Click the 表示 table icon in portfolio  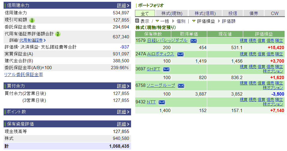tap(137, 21)
